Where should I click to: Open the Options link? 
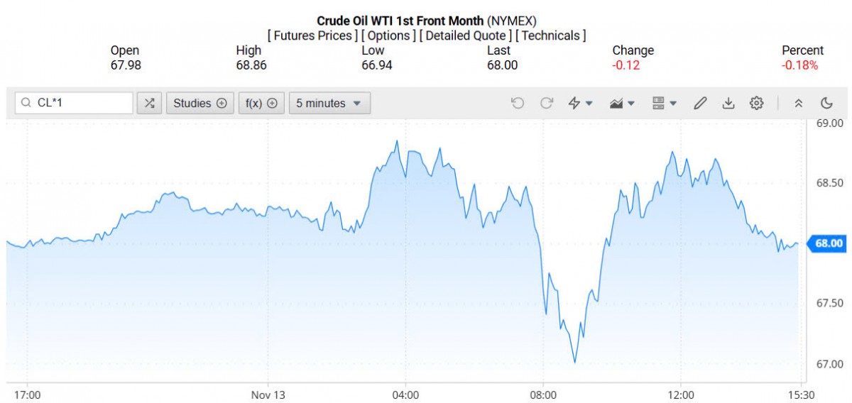click(389, 35)
